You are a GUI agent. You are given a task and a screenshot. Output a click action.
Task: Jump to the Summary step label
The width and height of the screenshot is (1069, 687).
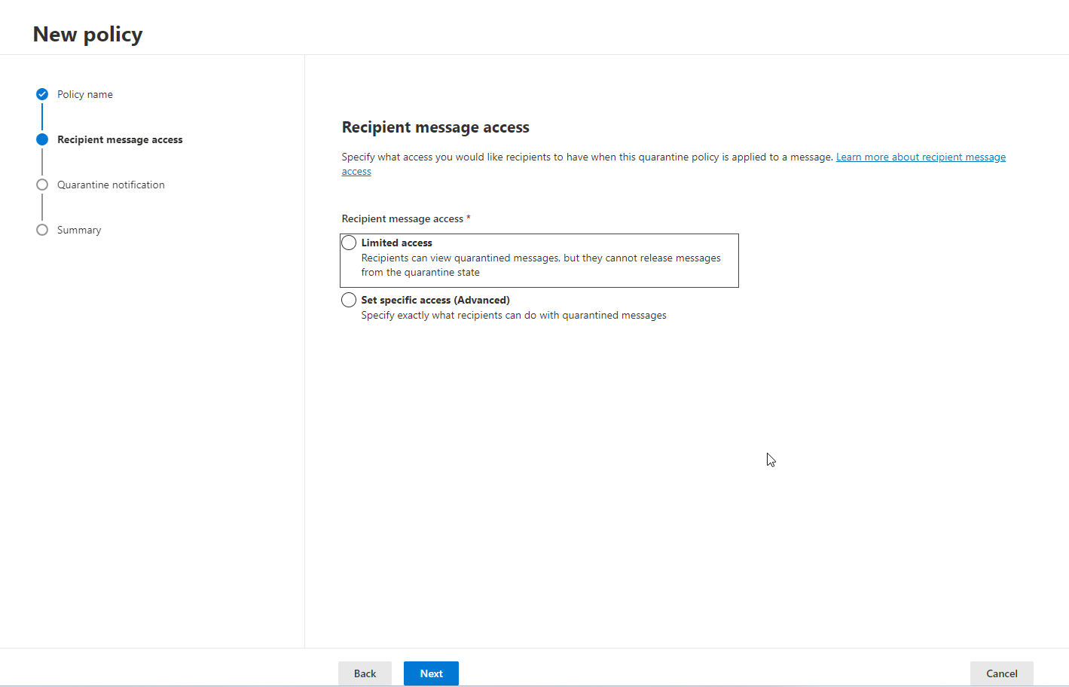click(79, 230)
